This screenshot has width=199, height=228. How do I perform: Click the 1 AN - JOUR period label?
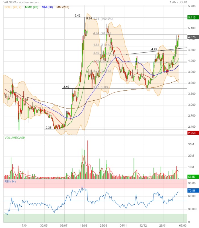point(178,2)
